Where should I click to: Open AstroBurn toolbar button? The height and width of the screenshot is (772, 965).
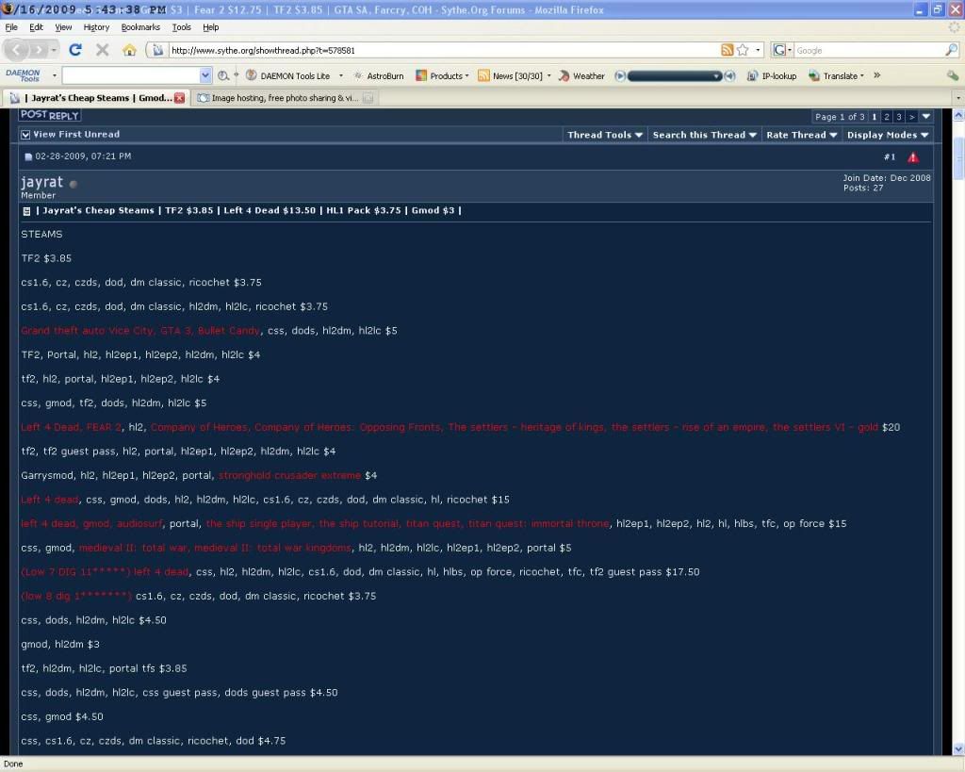[x=379, y=75]
